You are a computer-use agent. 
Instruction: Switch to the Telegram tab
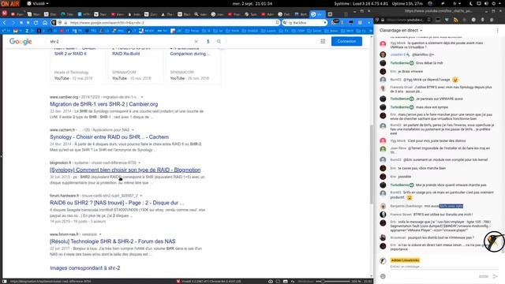67,14
